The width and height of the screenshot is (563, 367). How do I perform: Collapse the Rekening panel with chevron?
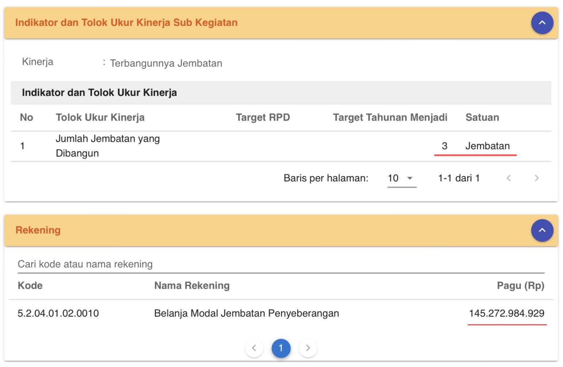coord(542,230)
